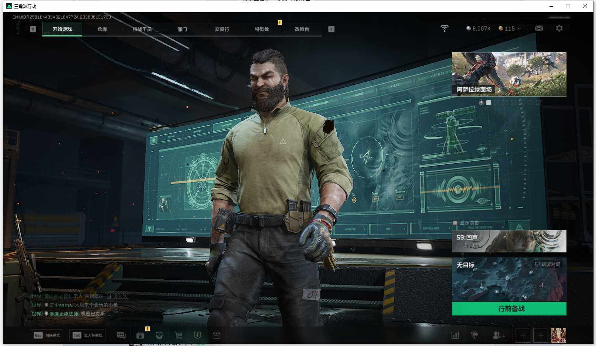Open the 改枪台 tab
596x346 pixels.
302,29
